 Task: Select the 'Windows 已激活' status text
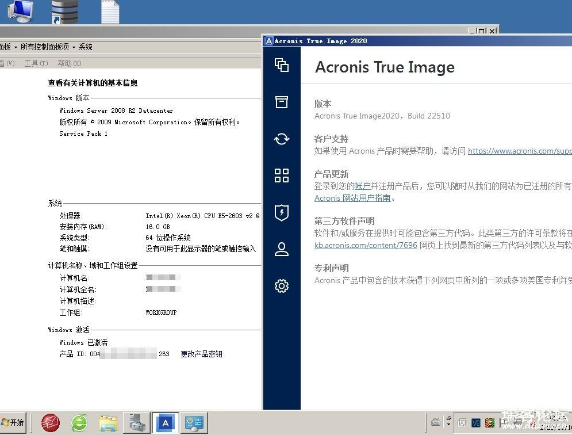point(83,342)
